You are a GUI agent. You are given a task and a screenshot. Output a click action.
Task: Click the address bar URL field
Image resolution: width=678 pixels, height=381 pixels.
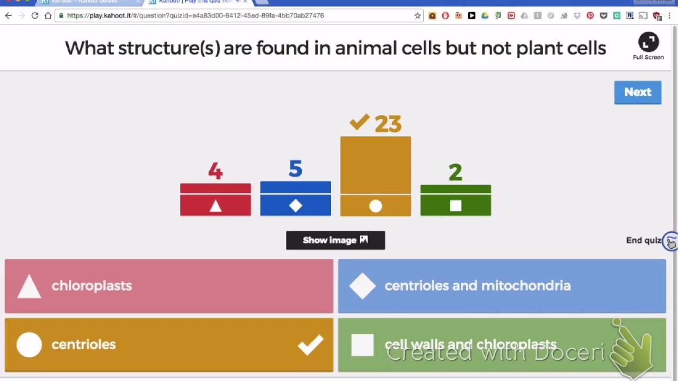[x=238, y=16]
